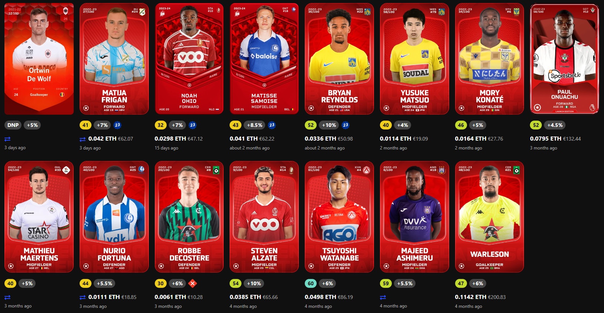Open the Mory Konaté midfielder card
The width and height of the screenshot is (604, 313).
[x=489, y=59]
